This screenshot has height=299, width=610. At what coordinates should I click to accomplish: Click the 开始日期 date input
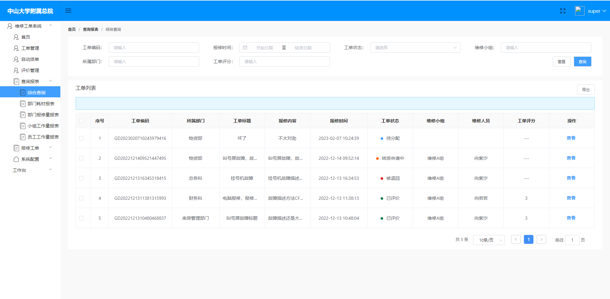(264, 48)
